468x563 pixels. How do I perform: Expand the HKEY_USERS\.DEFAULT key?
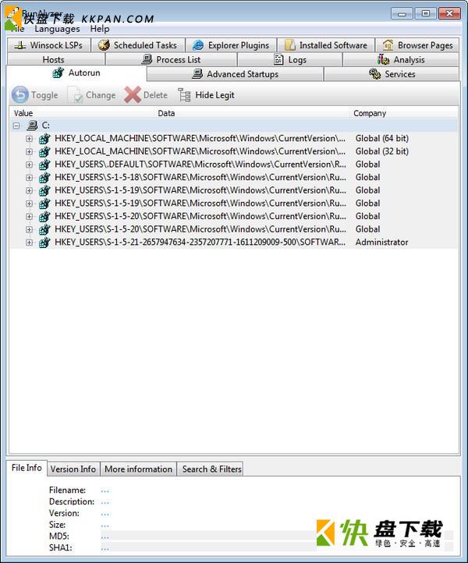point(29,165)
